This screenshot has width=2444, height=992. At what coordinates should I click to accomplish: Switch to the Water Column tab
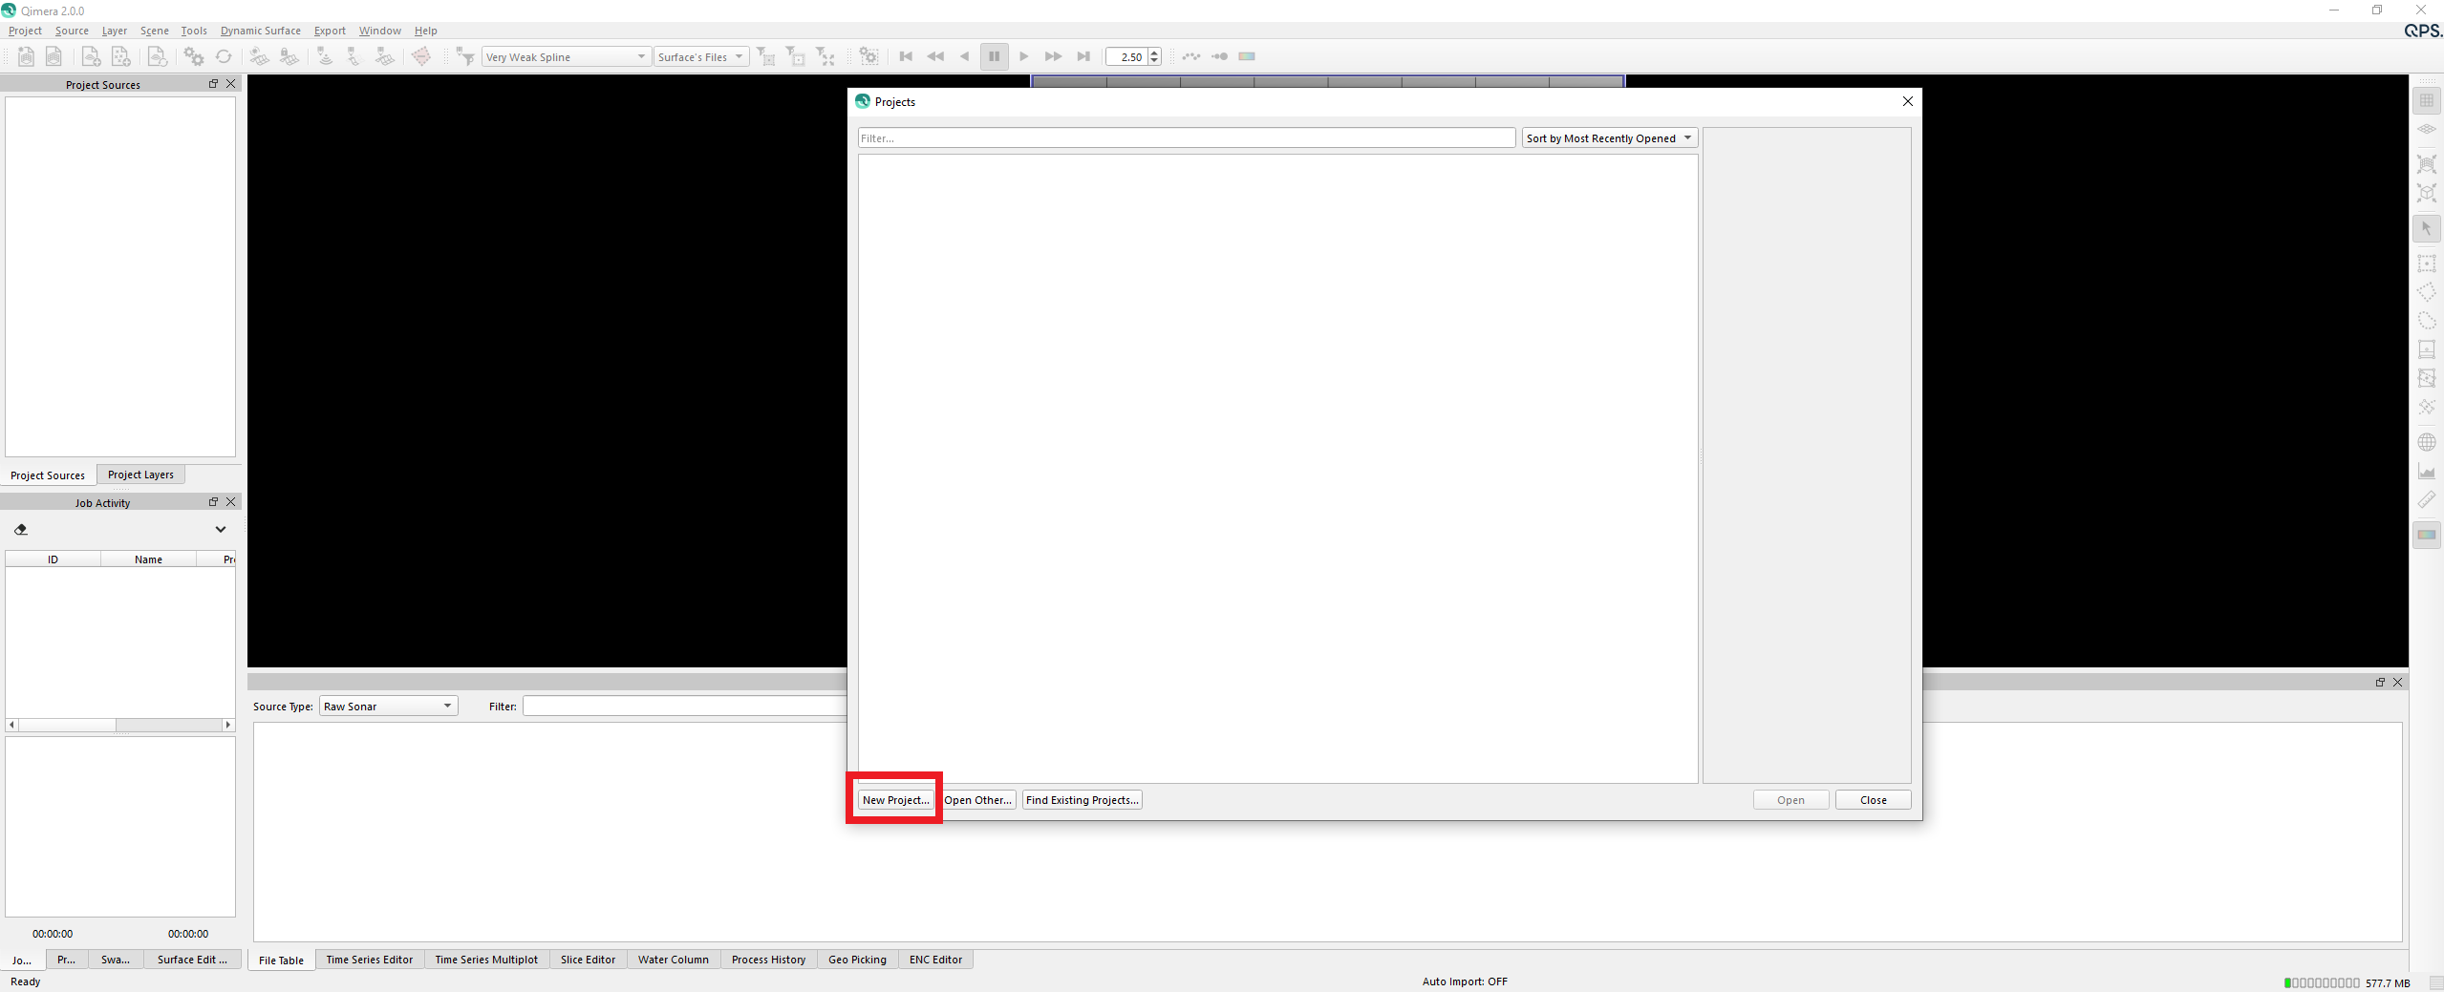[x=674, y=960]
